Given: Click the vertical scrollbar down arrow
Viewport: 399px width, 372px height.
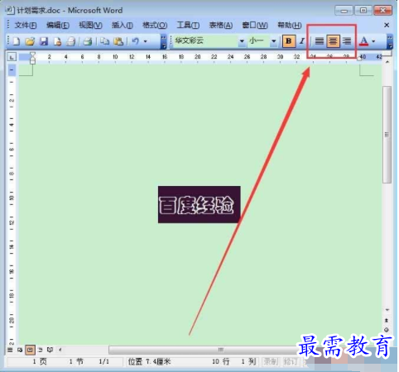Looking at the screenshot, I should [x=387, y=310].
